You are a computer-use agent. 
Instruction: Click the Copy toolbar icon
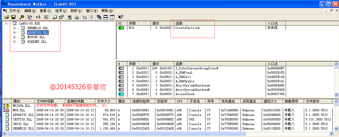coord(22,17)
